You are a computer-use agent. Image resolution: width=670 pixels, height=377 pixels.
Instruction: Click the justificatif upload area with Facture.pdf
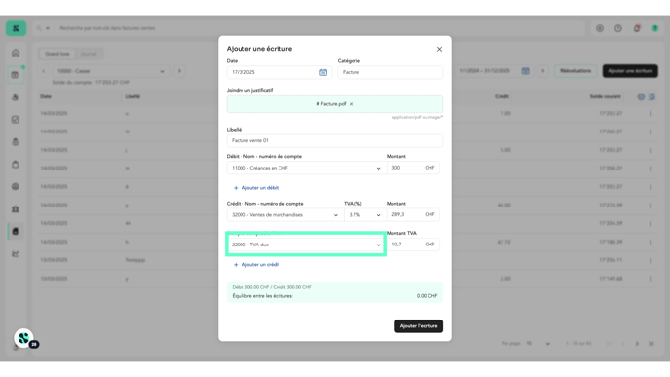[335, 104]
